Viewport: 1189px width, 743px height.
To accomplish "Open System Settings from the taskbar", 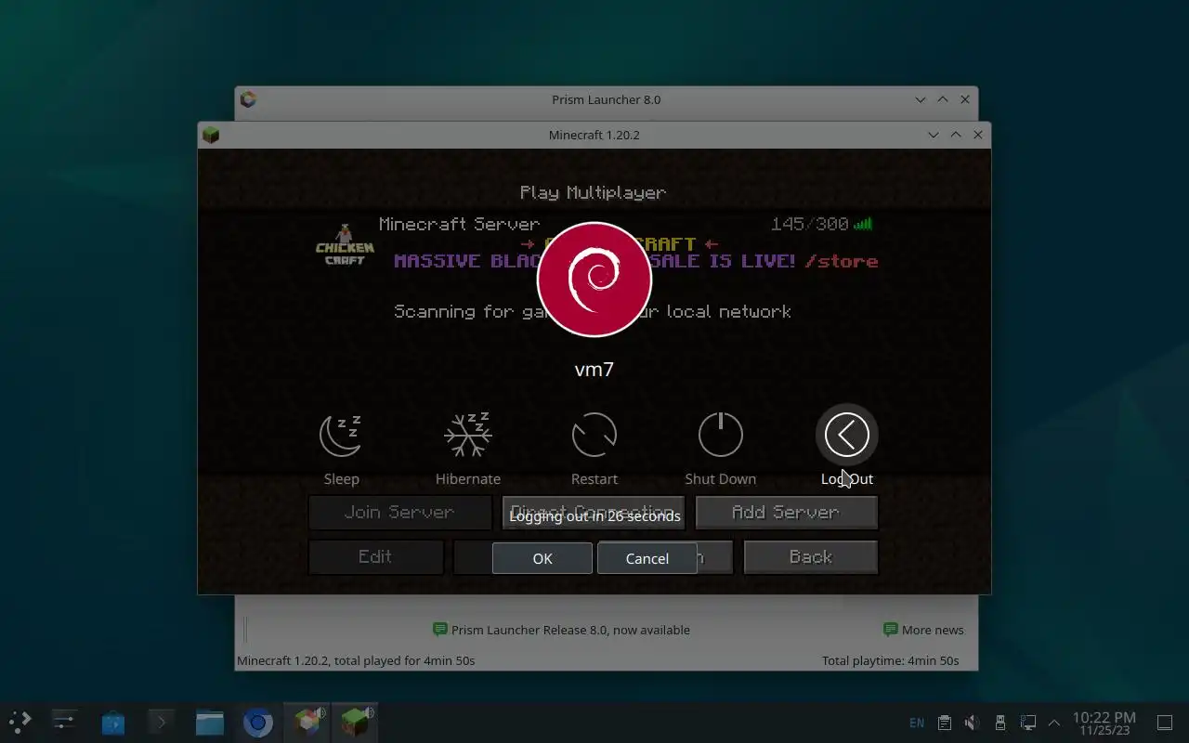I will [64, 722].
